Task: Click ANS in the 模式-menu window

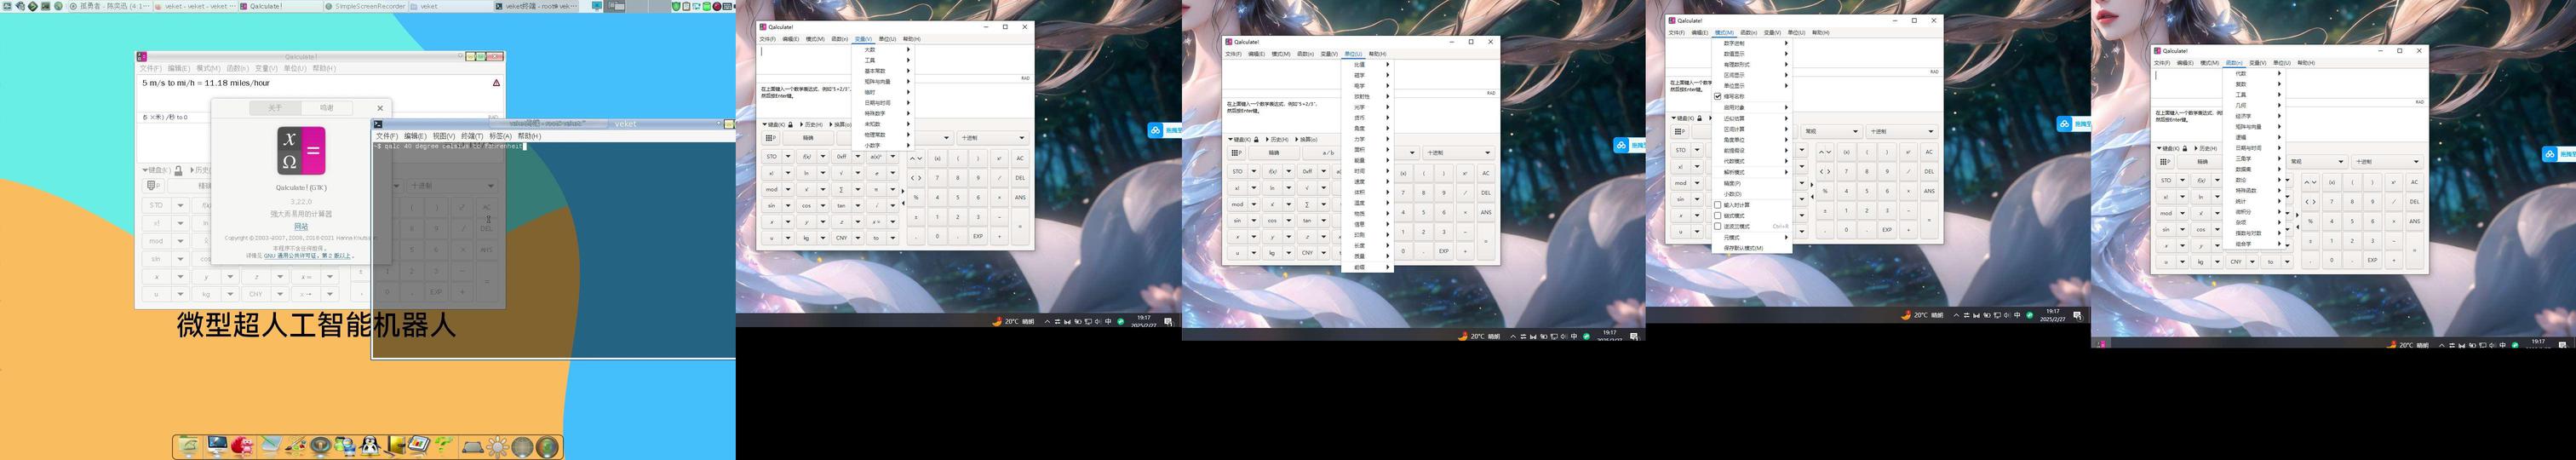Action: pos(1929,191)
